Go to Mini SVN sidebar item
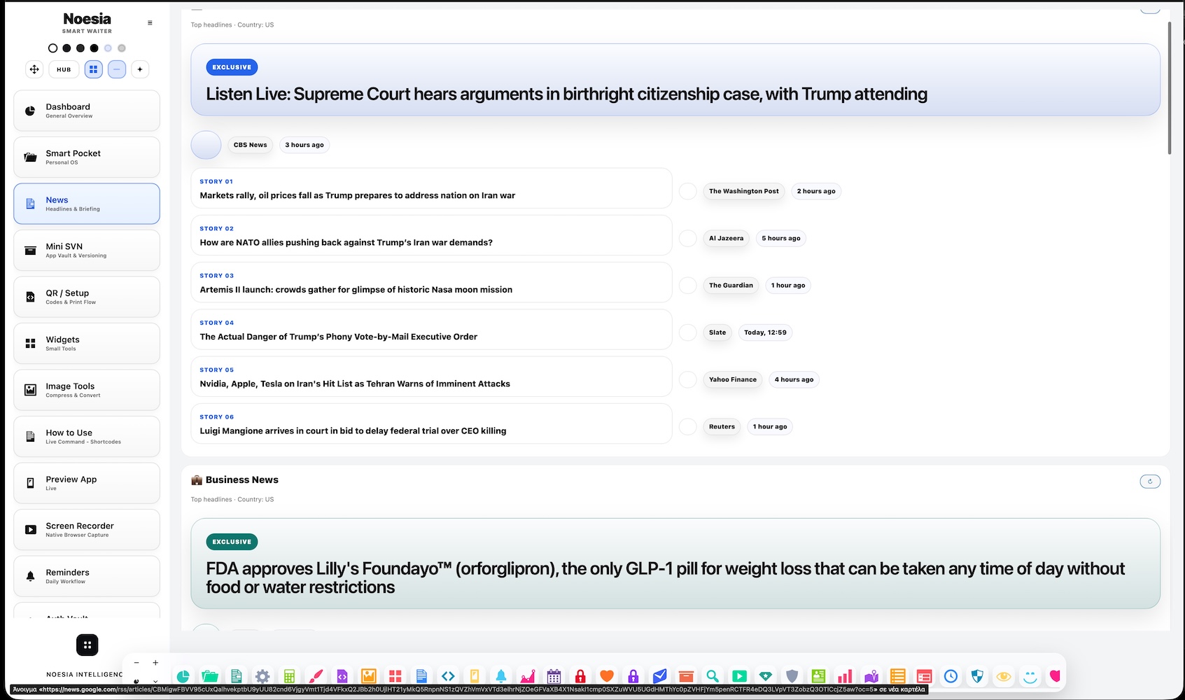The height and width of the screenshot is (700, 1185). (x=87, y=251)
